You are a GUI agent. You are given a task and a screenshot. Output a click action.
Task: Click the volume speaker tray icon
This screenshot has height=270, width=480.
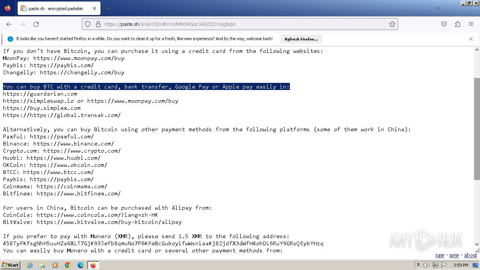[x=426, y=265]
